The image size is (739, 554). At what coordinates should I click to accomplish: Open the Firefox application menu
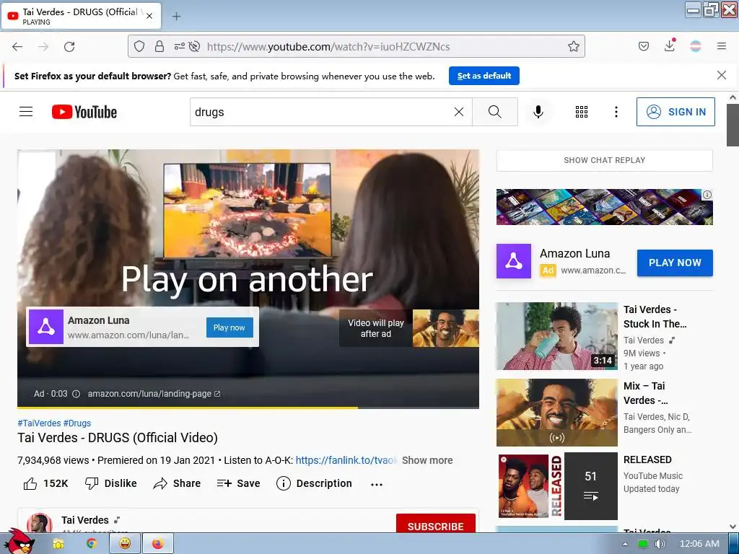[721, 46]
